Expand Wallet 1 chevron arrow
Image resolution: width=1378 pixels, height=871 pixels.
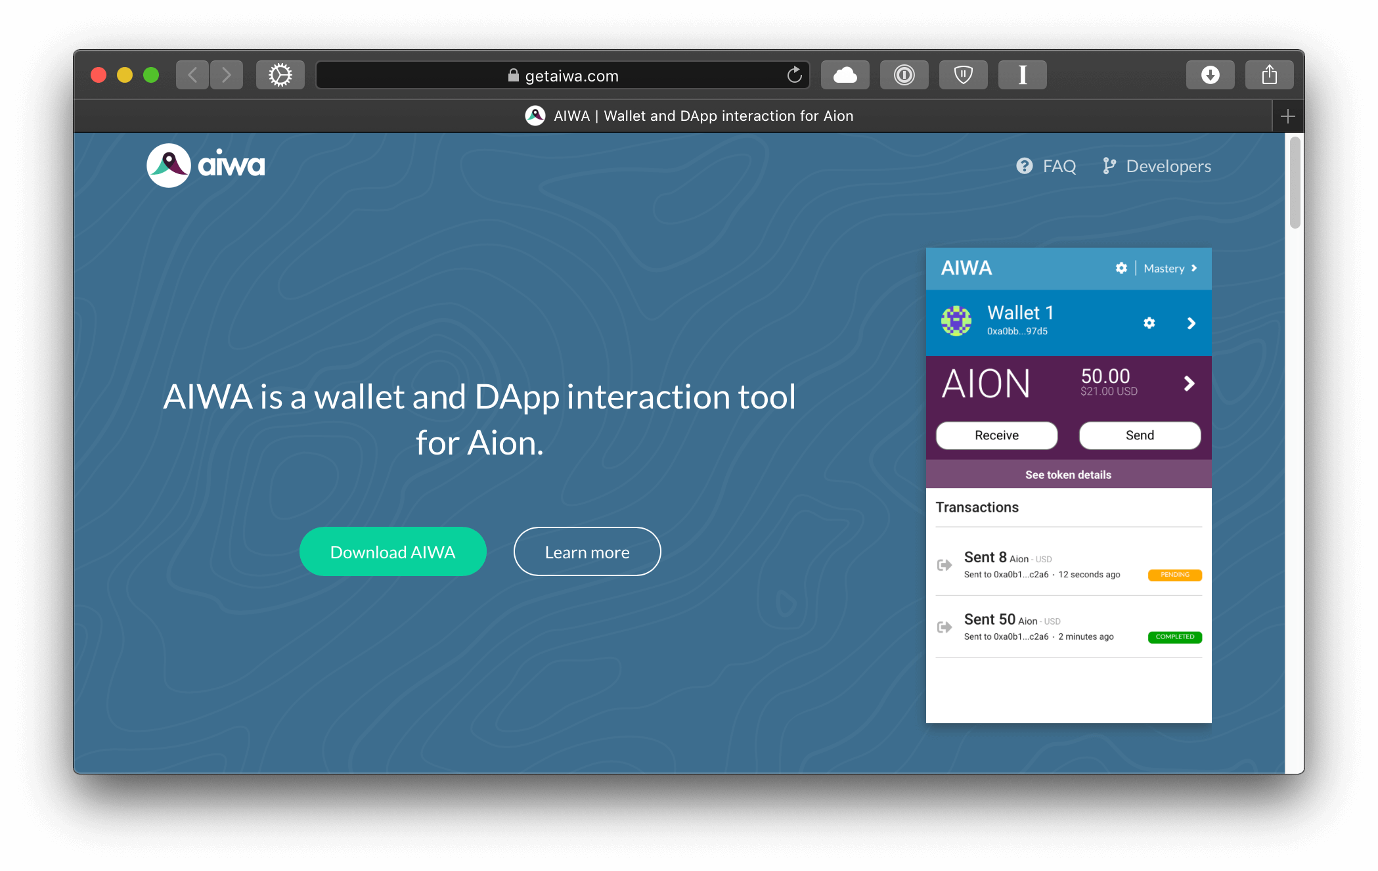pyautogui.click(x=1191, y=323)
